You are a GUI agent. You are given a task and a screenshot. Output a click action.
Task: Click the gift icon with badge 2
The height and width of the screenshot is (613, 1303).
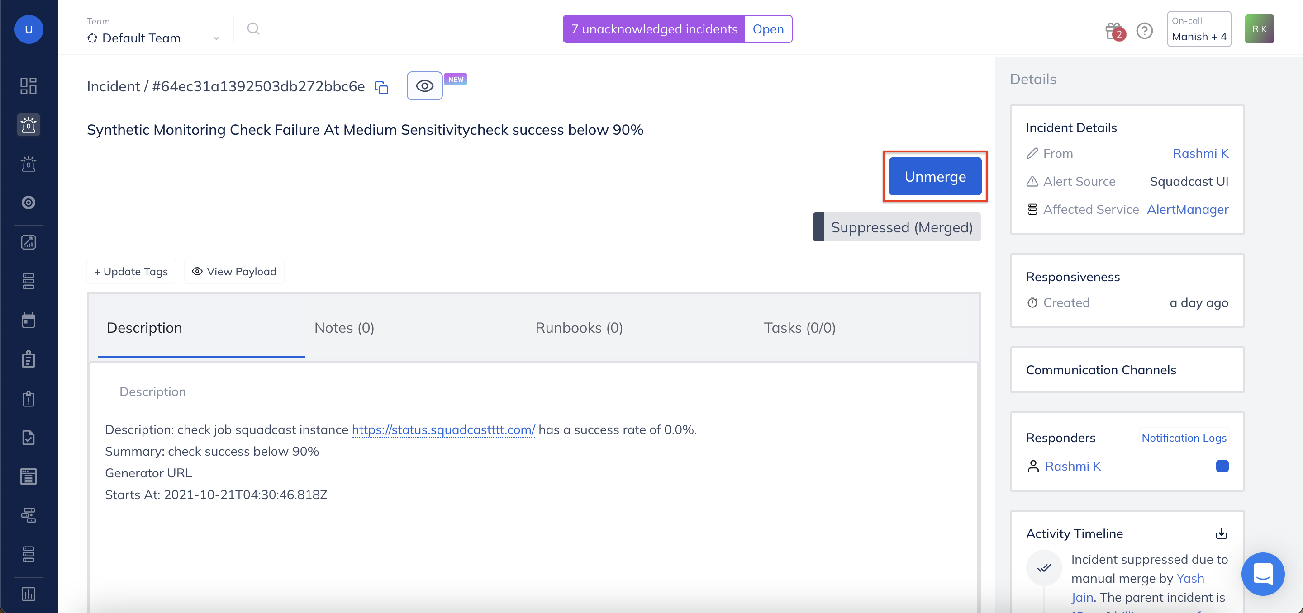coord(1112,30)
